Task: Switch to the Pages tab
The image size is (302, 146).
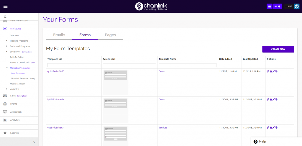Action: tap(110, 35)
